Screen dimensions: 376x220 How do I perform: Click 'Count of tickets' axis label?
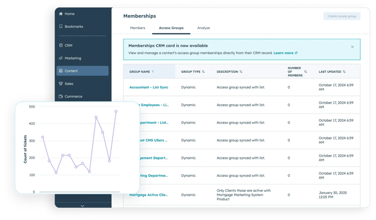[x=25, y=149]
